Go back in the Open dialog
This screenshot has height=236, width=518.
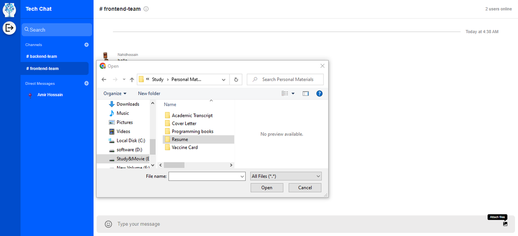pos(104,80)
